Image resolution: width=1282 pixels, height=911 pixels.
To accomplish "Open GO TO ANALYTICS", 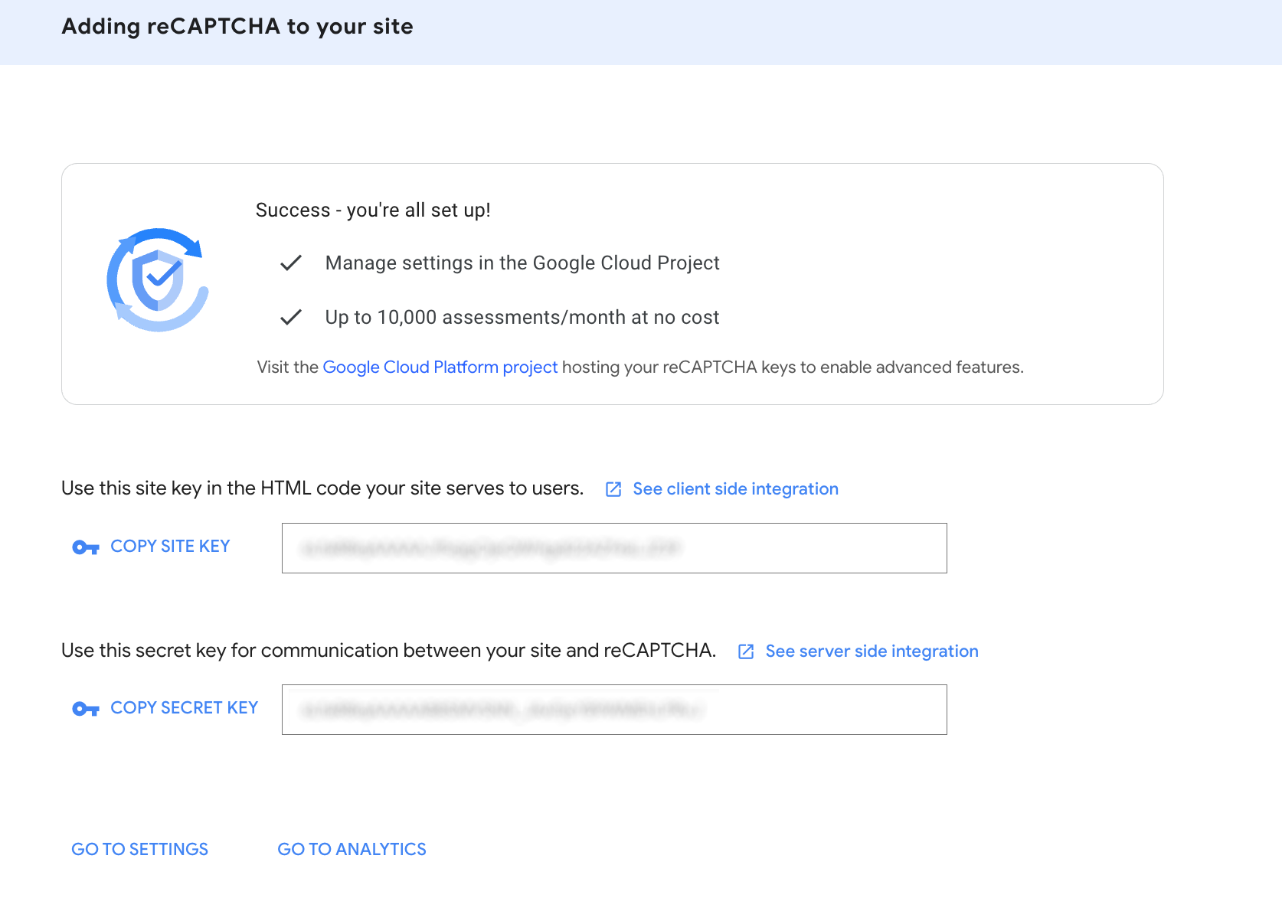I will tap(352, 850).
